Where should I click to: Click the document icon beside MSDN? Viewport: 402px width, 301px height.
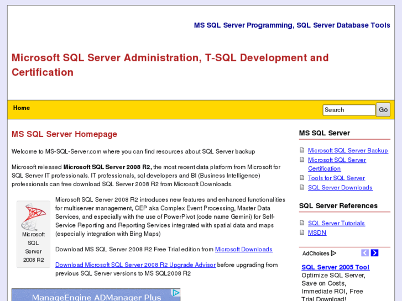point(302,233)
